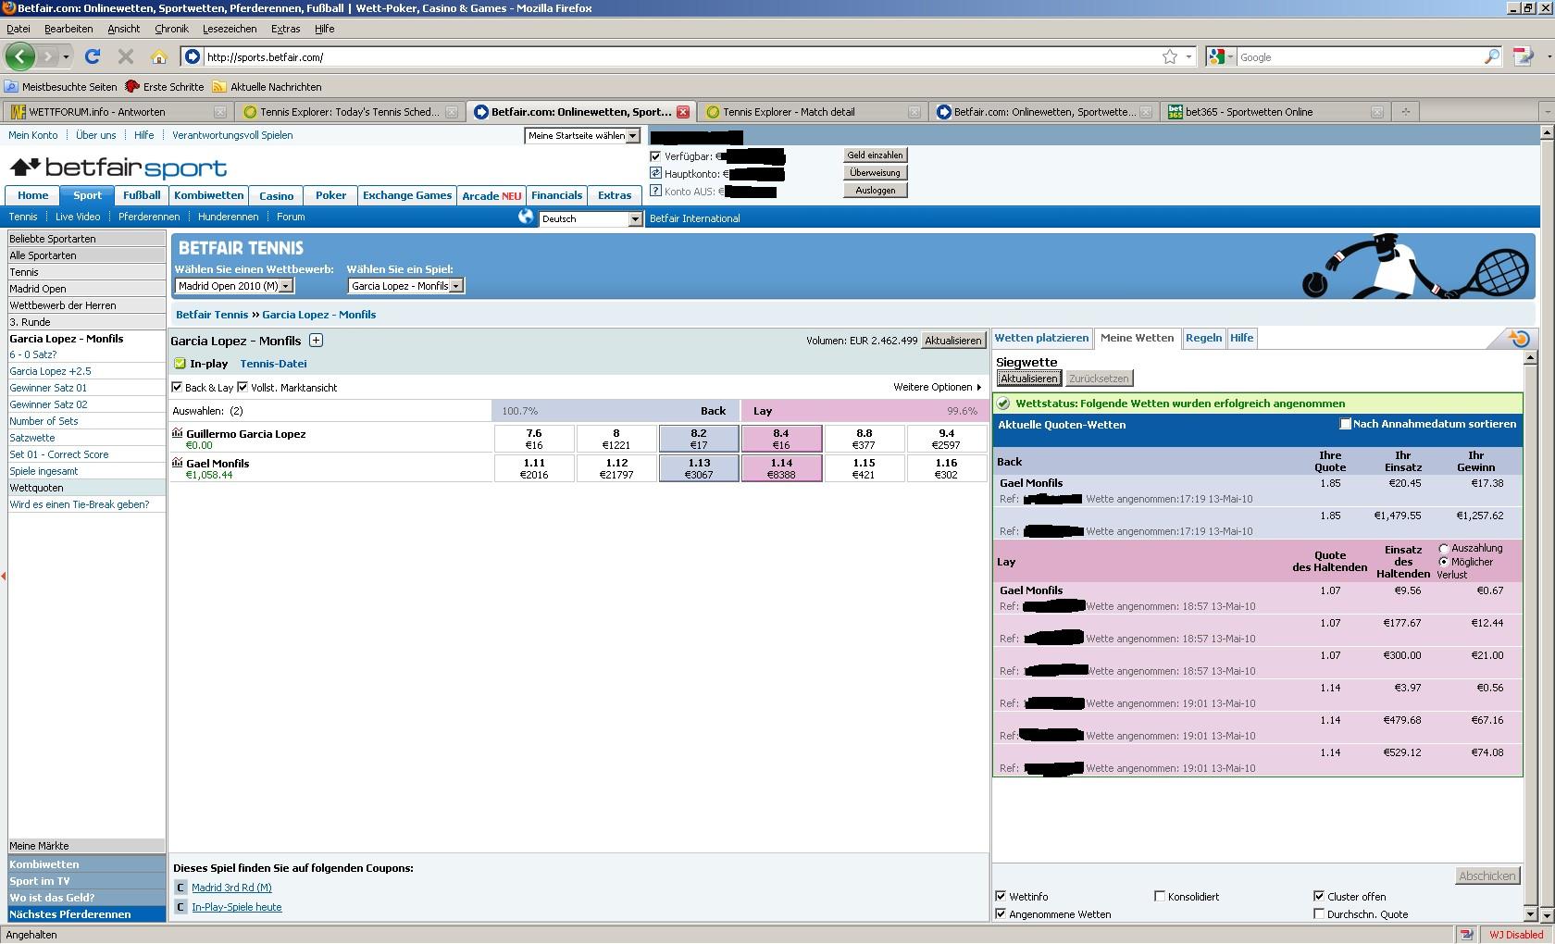
Task: Go back with the Firefox back arrow
Action: click(19, 56)
